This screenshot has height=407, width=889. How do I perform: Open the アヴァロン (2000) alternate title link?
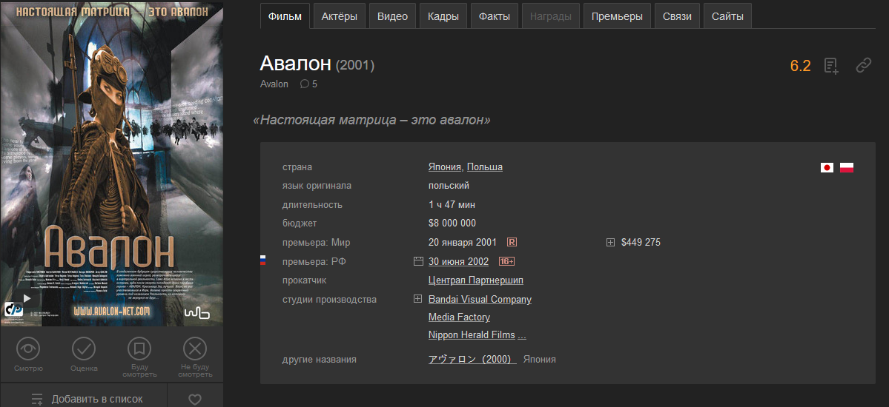click(472, 359)
